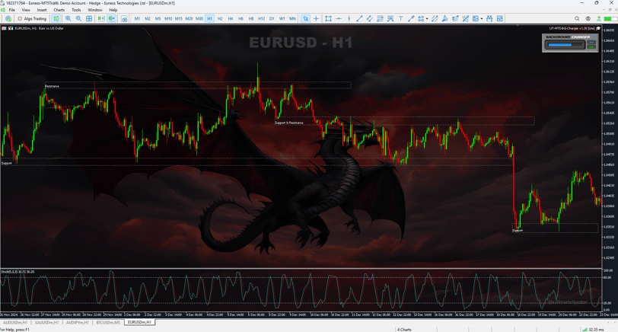Click the Zoom Out magnifier icon
This screenshot has width=618, height=332.
pos(78,18)
